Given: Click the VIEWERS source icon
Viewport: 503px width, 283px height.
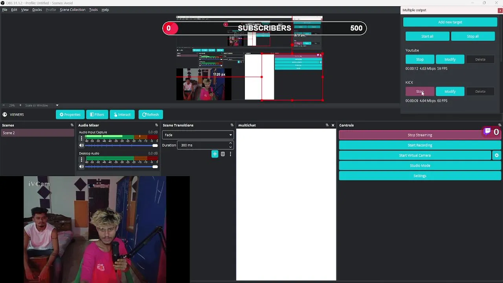Looking at the screenshot, I should 4,114.
